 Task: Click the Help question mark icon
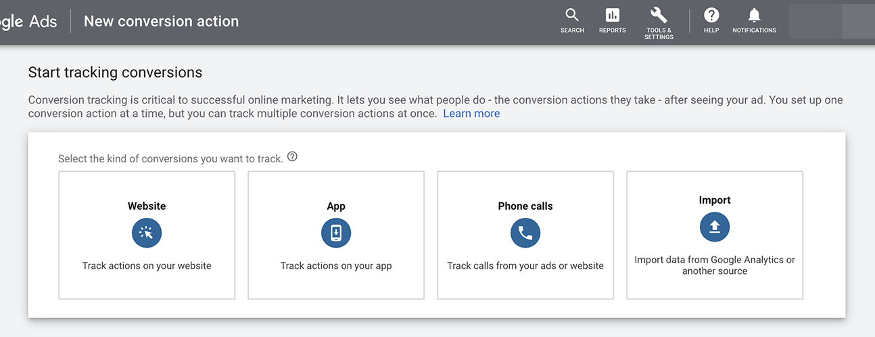(x=711, y=15)
